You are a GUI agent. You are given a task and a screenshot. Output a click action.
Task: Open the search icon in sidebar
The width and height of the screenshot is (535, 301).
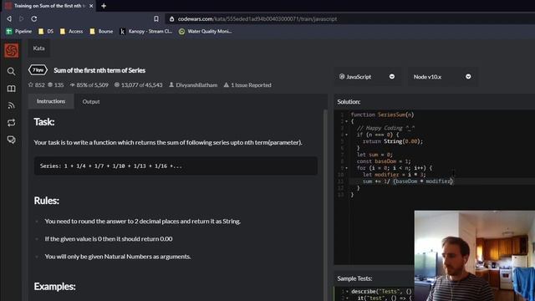[x=11, y=71]
